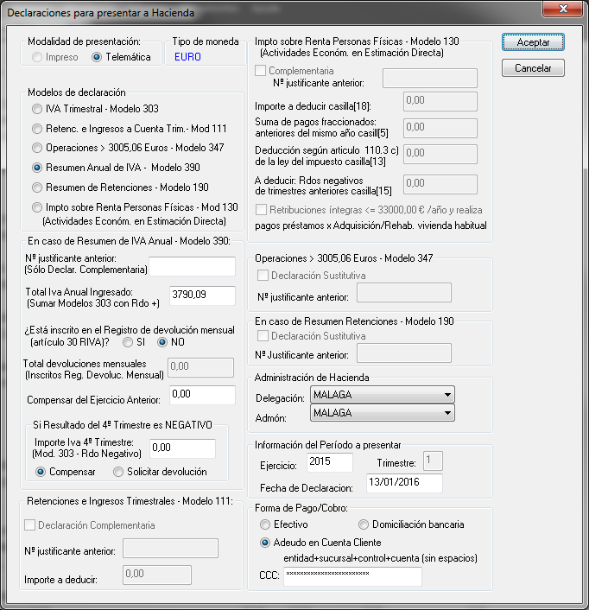Click Deducción según articulo 110.3 c) field
The width and height of the screenshot is (589, 610).
pyautogui.click(x=440, y=154)
